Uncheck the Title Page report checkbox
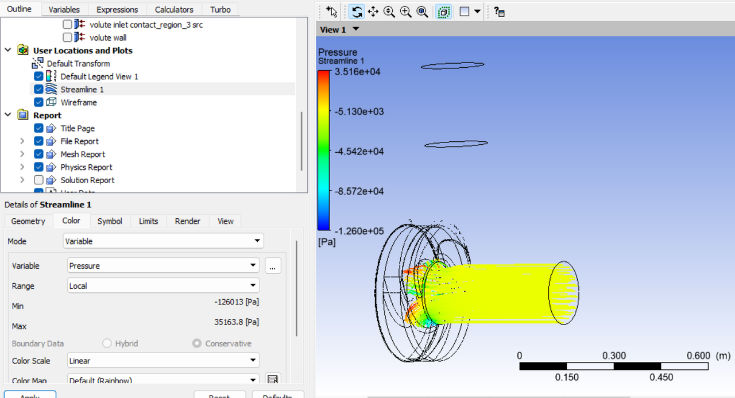 38,128
